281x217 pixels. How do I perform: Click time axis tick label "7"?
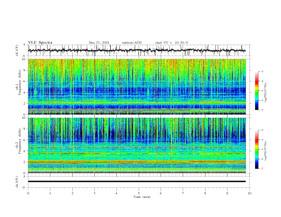coord(183,193)
